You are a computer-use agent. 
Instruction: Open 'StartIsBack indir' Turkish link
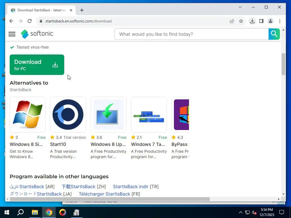(x=131, y=186)
